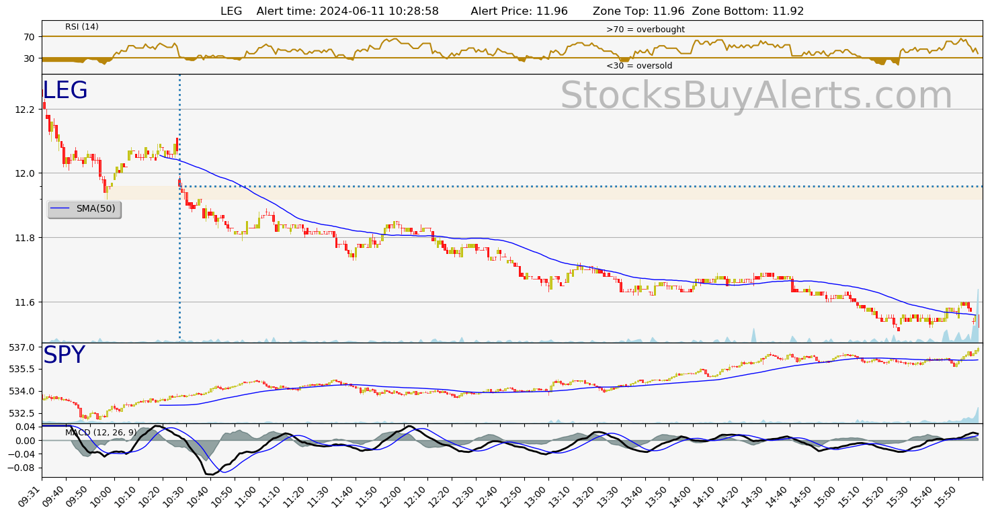The height and width of the screenshot is (516, 992).
Task: Click the MACD -0.08 axis label
Action: [x=21, y=468]
